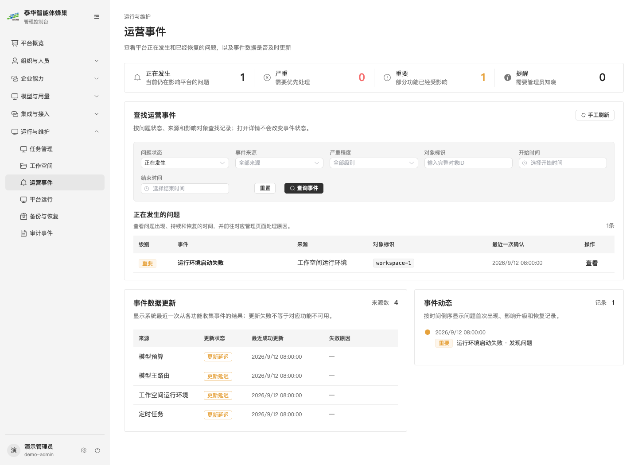Click the 重置 button
This screenshot has width=638, height=465.
(x=265, y=188)
